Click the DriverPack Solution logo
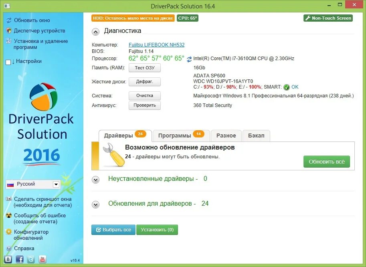 (43, 97)
